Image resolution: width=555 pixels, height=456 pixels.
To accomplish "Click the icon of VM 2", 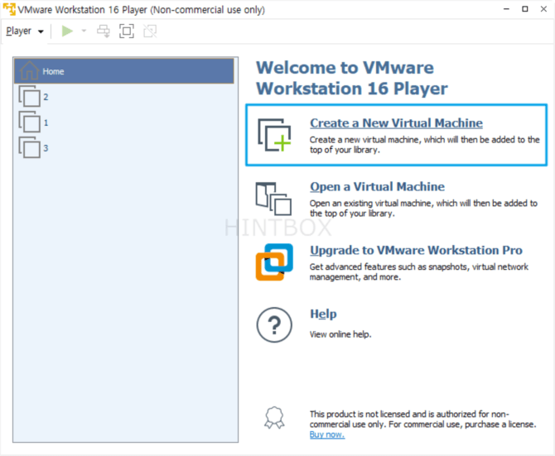I will 29,96.
